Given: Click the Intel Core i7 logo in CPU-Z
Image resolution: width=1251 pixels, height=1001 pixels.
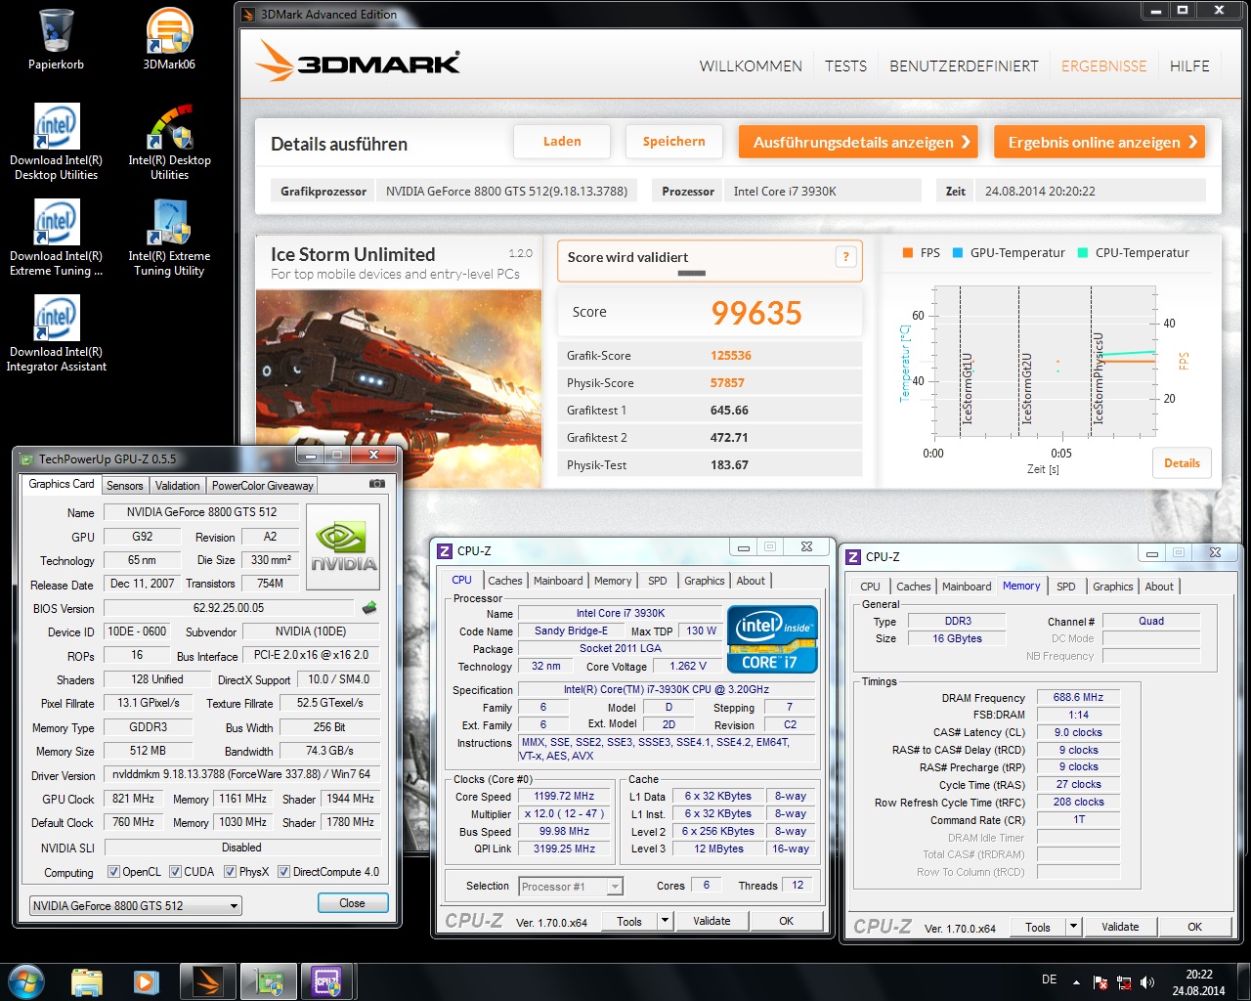Looking at the screenshot, I should (772, 639).
